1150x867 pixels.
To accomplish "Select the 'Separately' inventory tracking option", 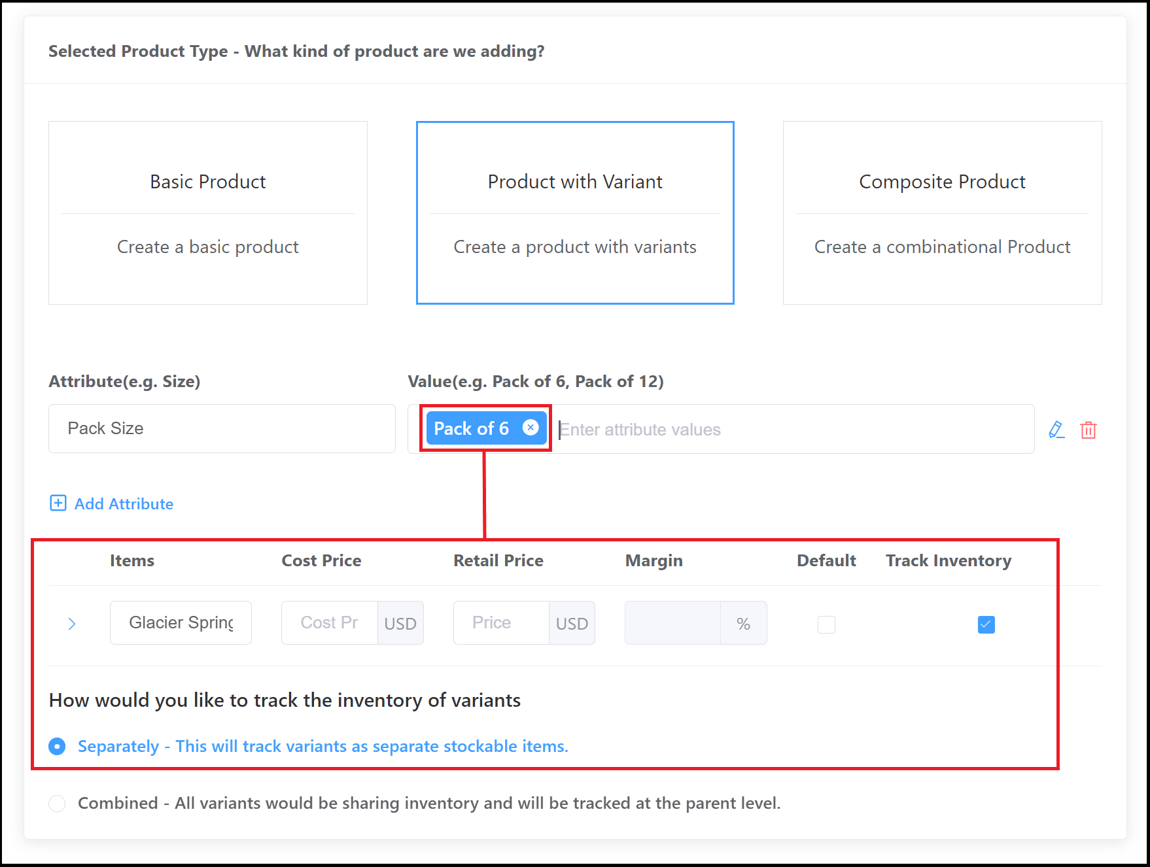I will [58, 746].
